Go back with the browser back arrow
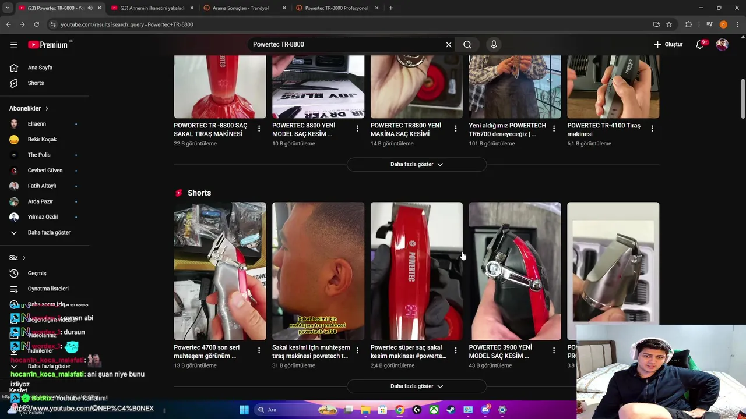The image size is (746, 419). 8,24
